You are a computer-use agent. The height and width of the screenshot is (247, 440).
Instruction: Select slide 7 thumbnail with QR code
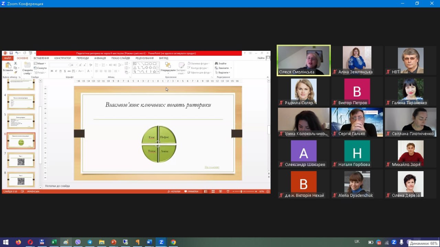[21, 160]
